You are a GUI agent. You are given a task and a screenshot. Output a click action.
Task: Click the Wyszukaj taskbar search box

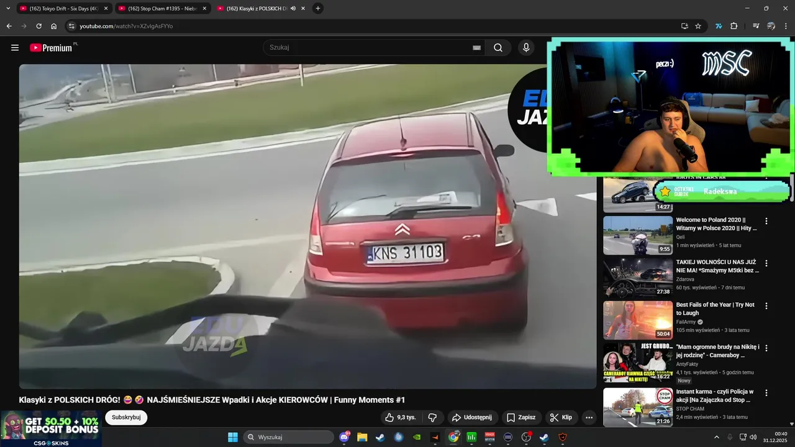289,437
